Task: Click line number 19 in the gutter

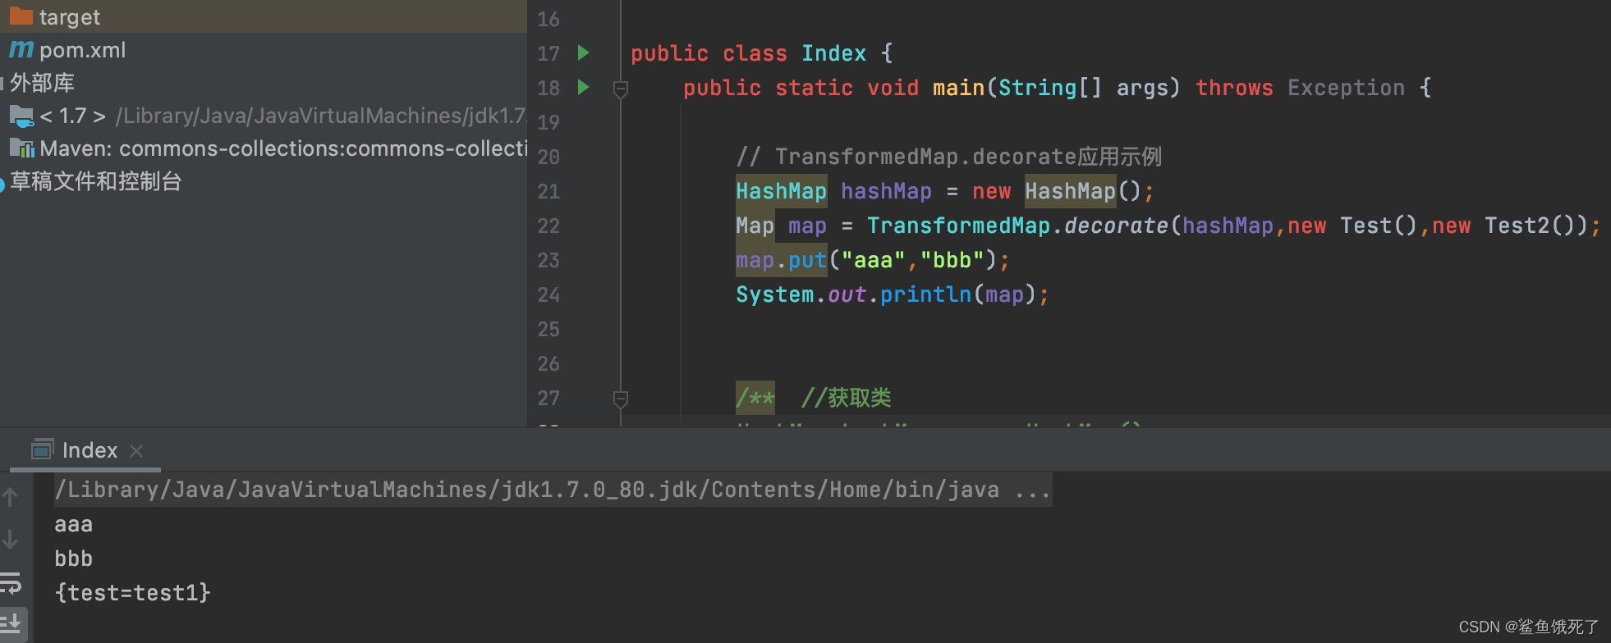Action: tap(548, 122)
